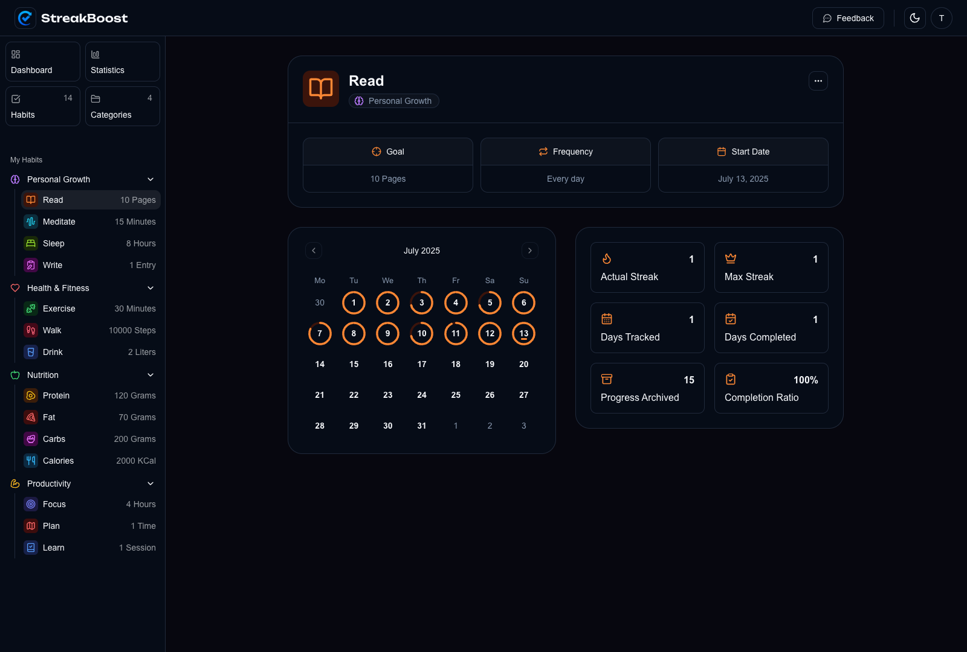
Task: Open the Categories section
Action: (x=123, y=106)
